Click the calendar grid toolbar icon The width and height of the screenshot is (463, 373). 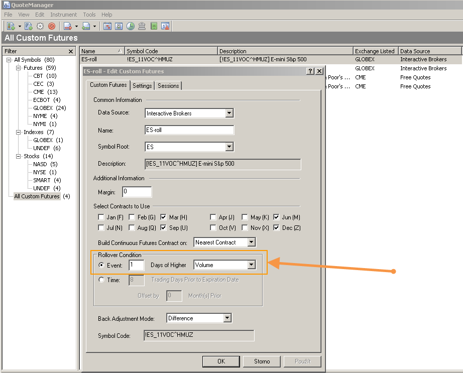(107, 26)
